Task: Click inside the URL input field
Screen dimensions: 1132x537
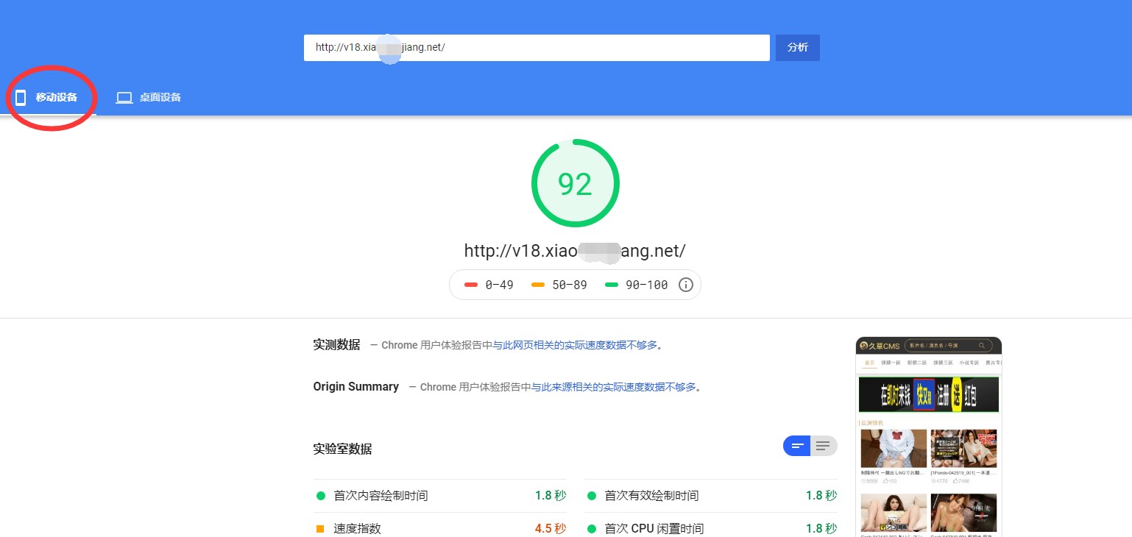Action: pos(537,47)
